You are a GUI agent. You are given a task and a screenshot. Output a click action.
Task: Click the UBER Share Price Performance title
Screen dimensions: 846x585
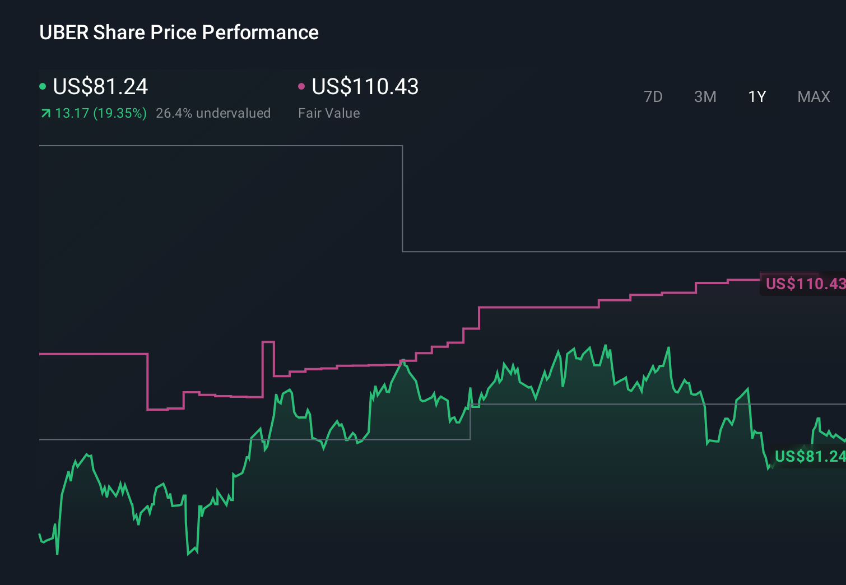coord(179,32)
